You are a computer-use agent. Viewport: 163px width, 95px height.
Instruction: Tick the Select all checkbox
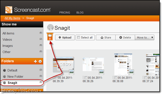click(79, 38)
